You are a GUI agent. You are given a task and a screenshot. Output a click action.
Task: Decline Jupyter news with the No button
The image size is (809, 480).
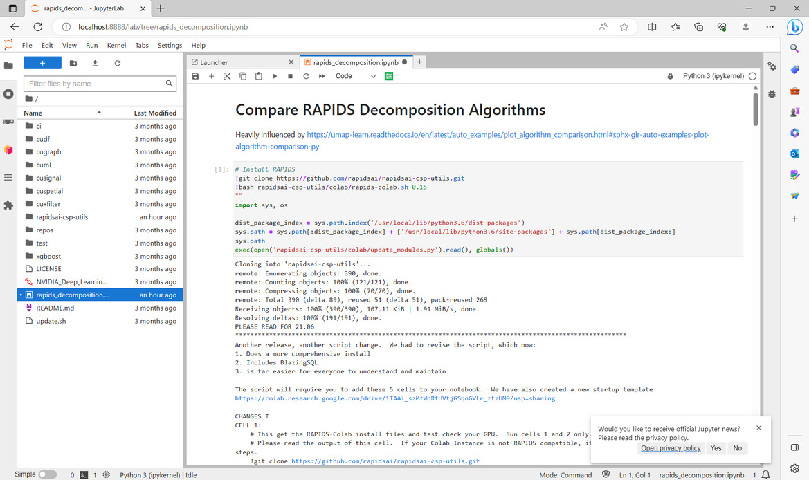point(737,448)
